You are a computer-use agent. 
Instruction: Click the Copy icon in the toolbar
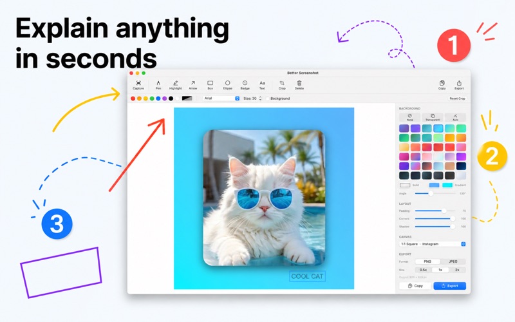click(442, 85)
